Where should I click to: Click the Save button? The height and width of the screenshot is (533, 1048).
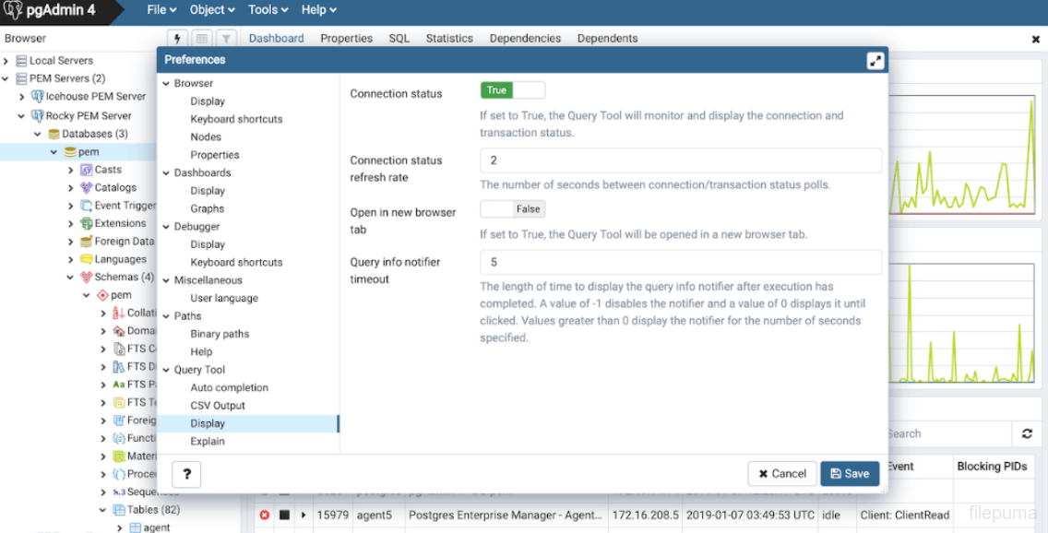849,474
